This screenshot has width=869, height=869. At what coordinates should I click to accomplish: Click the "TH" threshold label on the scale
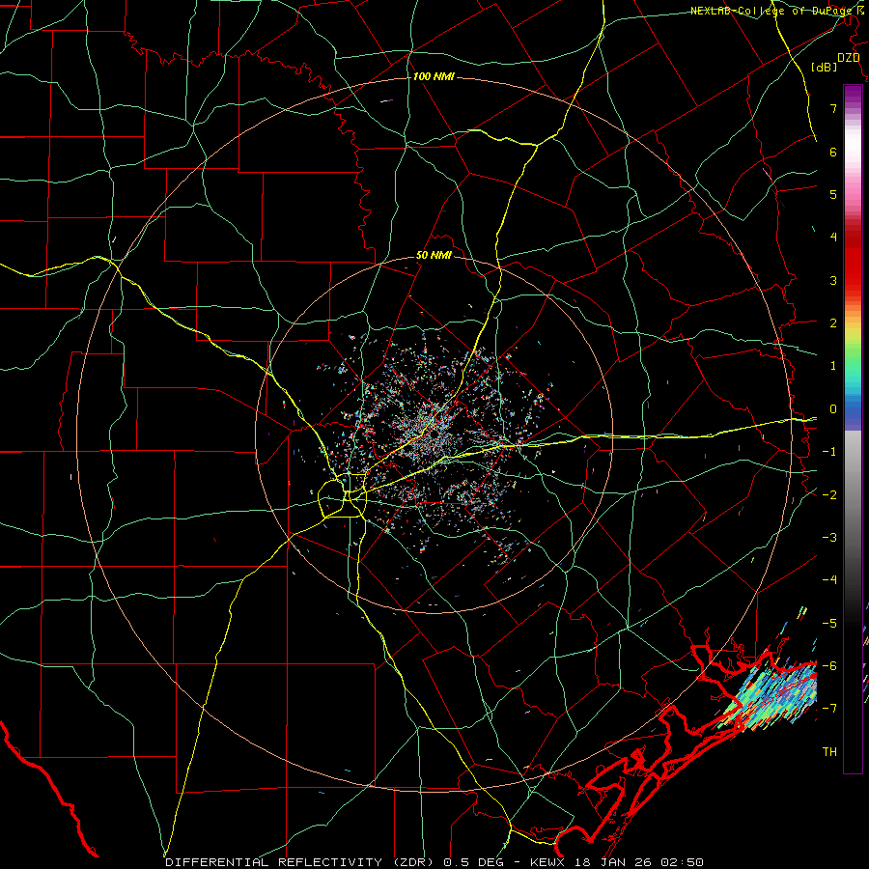(x=829, y=752)
